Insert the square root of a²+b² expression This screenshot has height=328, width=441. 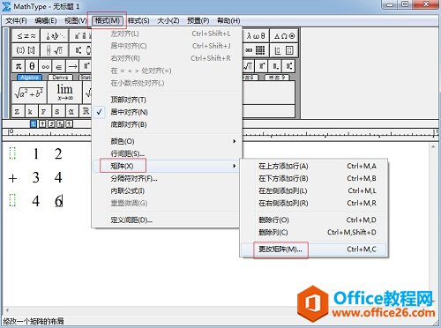(29, 93)
